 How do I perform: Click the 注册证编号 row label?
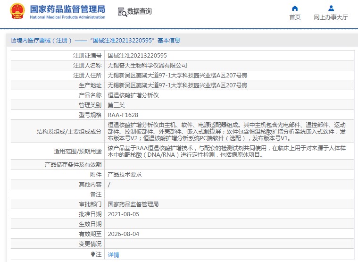tap(87, 56)
